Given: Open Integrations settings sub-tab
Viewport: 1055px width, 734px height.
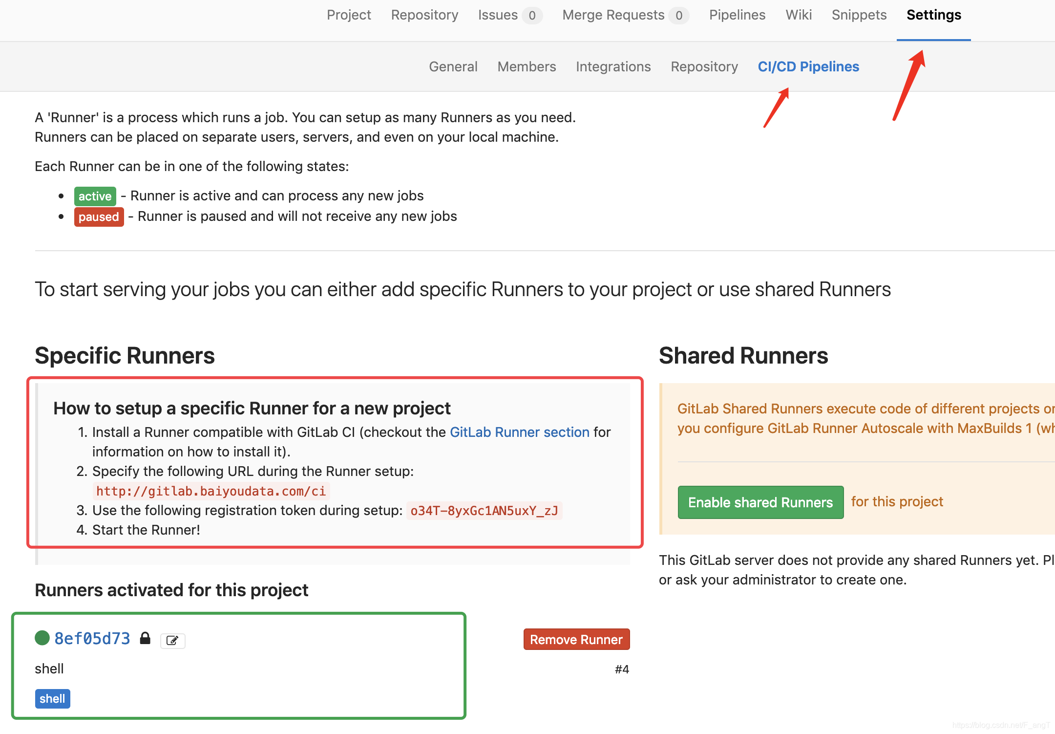Looking at the screenshot, I should pyautogui.click(x=613, y=66).
